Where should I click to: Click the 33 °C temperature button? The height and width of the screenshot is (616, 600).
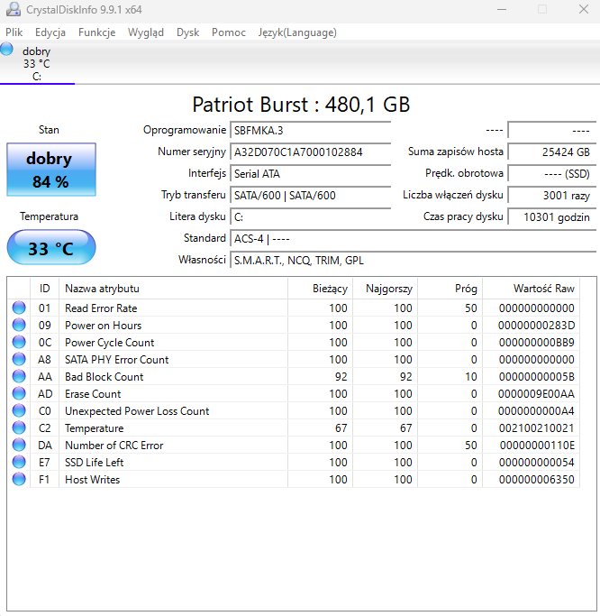tap(51, 247)
